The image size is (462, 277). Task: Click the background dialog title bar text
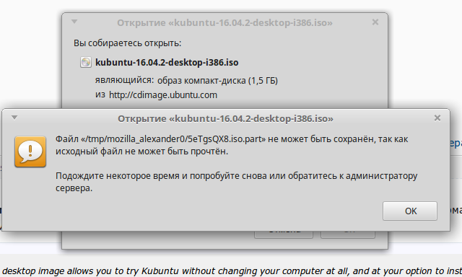click(x=225, y=22)
